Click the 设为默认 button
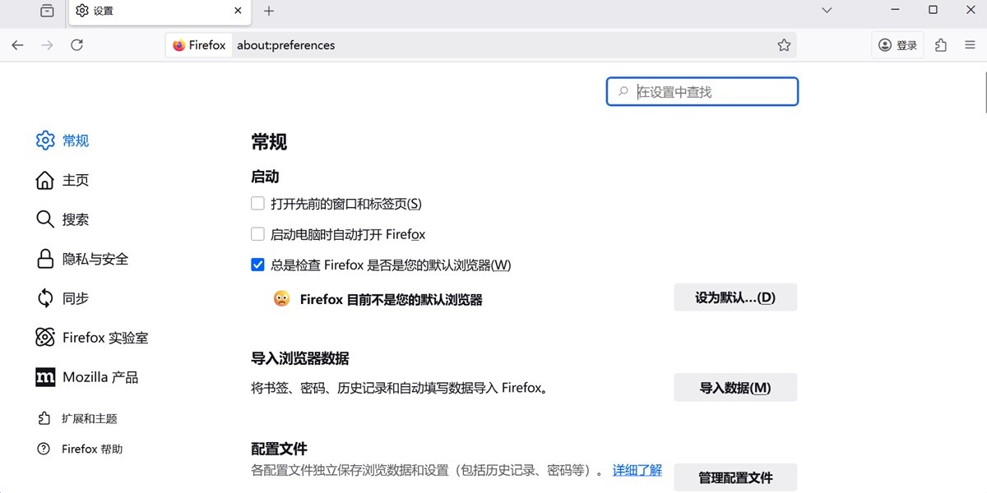Image resolution: width=987 pixels, height=493 pixels. click(x=734, y=297)
